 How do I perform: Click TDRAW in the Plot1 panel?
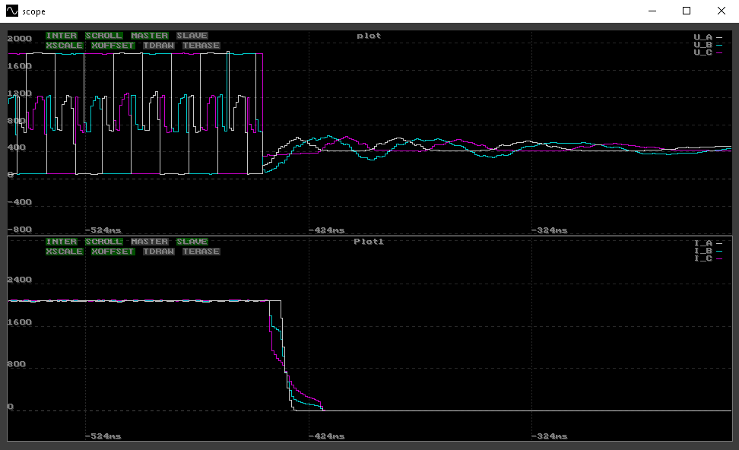click(159, 252)
